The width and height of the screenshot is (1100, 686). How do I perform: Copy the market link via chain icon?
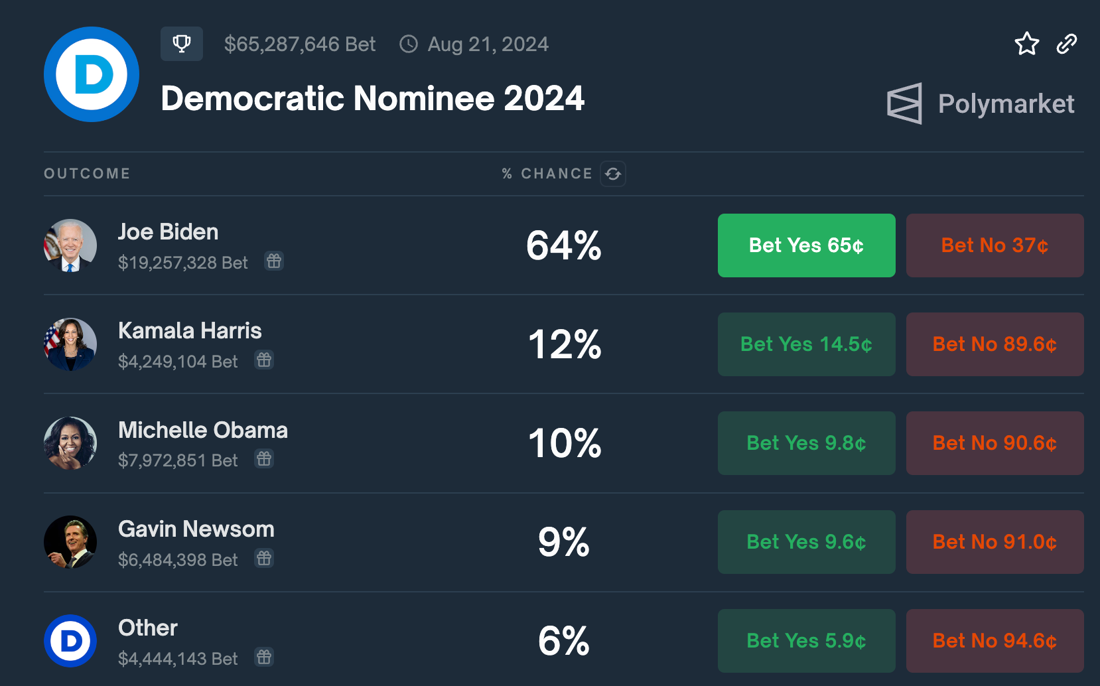(x=1066, y=44)
